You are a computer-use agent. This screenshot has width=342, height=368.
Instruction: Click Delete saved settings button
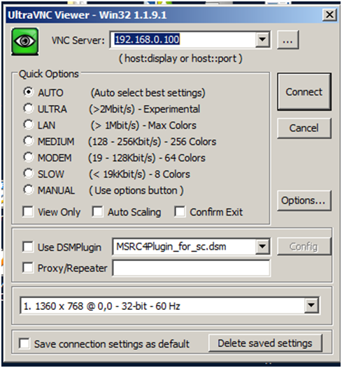pos(265,343)
